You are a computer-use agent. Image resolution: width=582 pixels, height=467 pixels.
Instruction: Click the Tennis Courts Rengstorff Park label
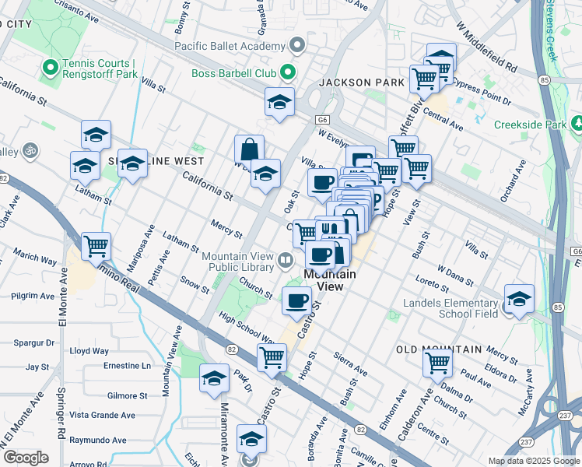pyautogui.click(x=100, y=68)
